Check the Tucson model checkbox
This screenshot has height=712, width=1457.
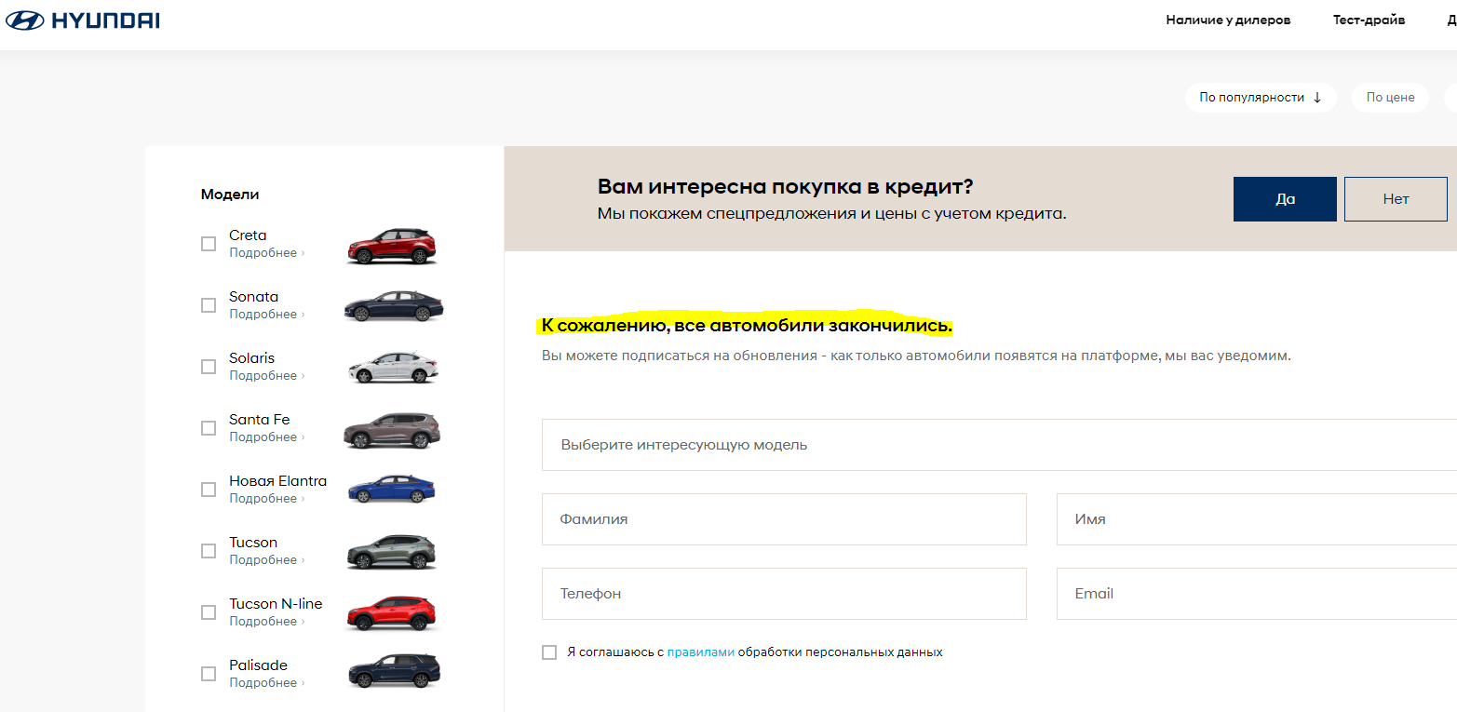pos(209,551)
